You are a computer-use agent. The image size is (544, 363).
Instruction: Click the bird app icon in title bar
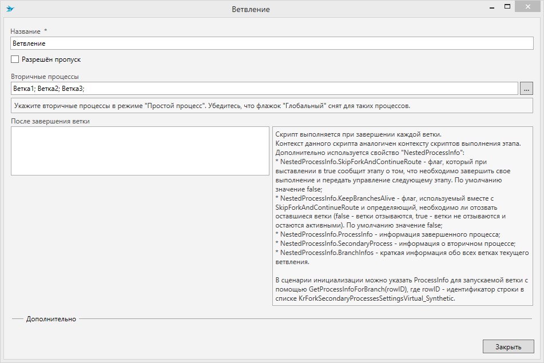(10, 9)
